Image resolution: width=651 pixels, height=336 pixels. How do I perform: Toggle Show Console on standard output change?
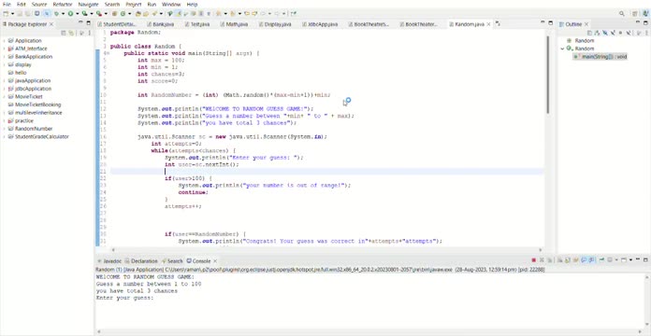584,259
